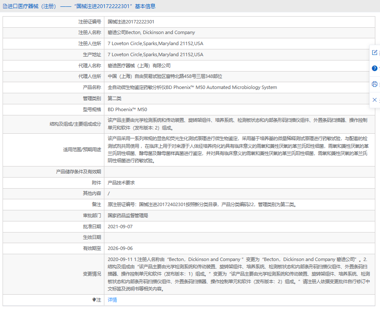
Task: Click the 附件 row label
Action: point(96,183)
